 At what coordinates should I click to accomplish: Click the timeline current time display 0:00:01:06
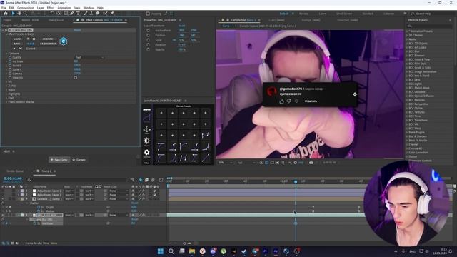[x=13, y=178]
